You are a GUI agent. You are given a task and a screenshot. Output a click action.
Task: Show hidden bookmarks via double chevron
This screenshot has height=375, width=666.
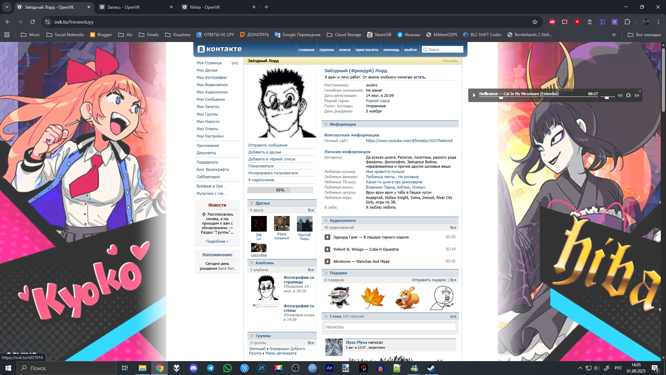614,35
